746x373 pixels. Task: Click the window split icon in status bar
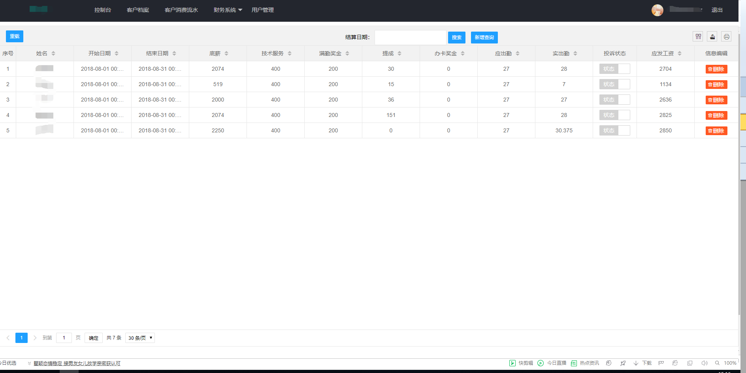(690, 363)
